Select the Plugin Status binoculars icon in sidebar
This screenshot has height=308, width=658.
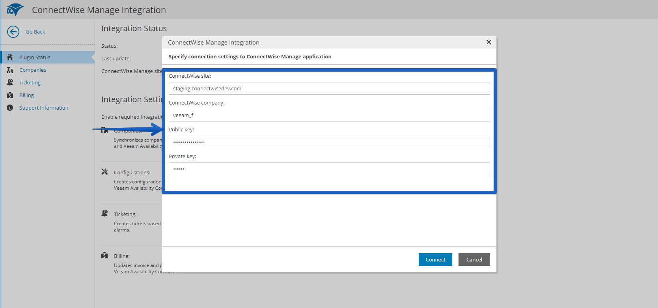tap(10, 57)
